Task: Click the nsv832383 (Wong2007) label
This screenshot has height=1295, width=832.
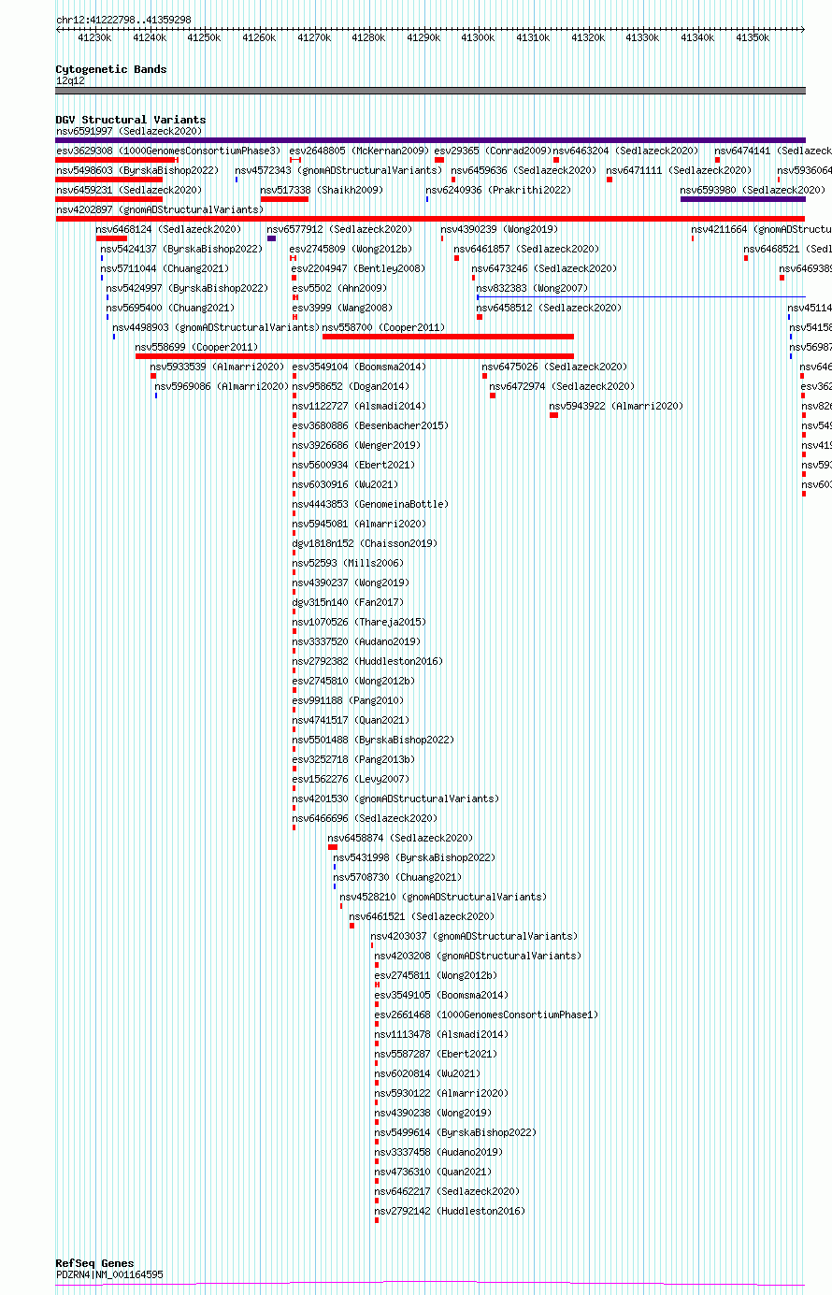Action: coord(532,288)
